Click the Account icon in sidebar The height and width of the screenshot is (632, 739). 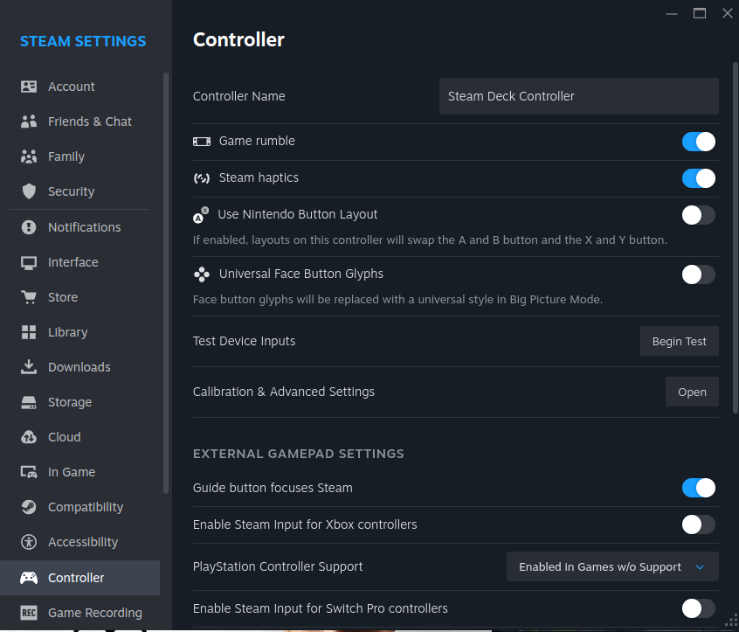[29, 87]
